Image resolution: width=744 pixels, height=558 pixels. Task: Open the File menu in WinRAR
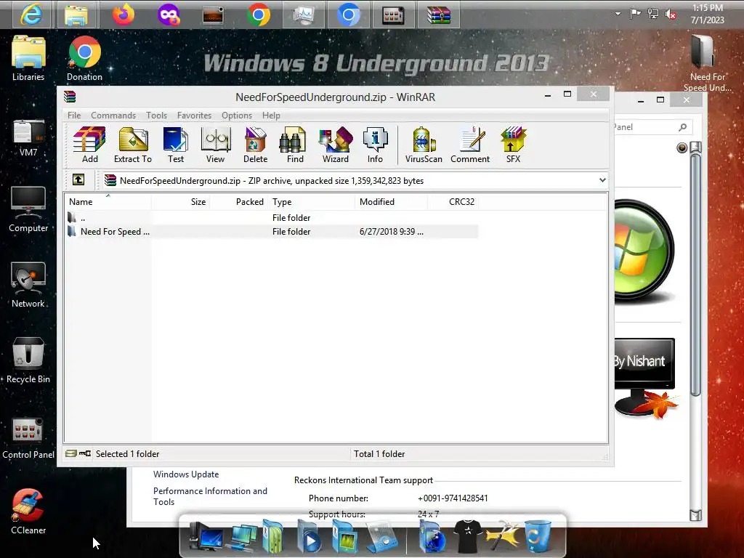(74, 116)
